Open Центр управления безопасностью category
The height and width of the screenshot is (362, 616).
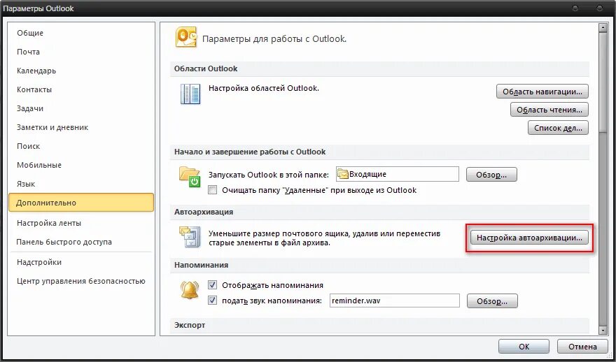(x=81, y=281)
